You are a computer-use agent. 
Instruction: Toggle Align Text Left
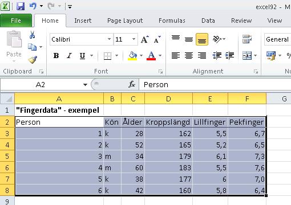point(176,56)
